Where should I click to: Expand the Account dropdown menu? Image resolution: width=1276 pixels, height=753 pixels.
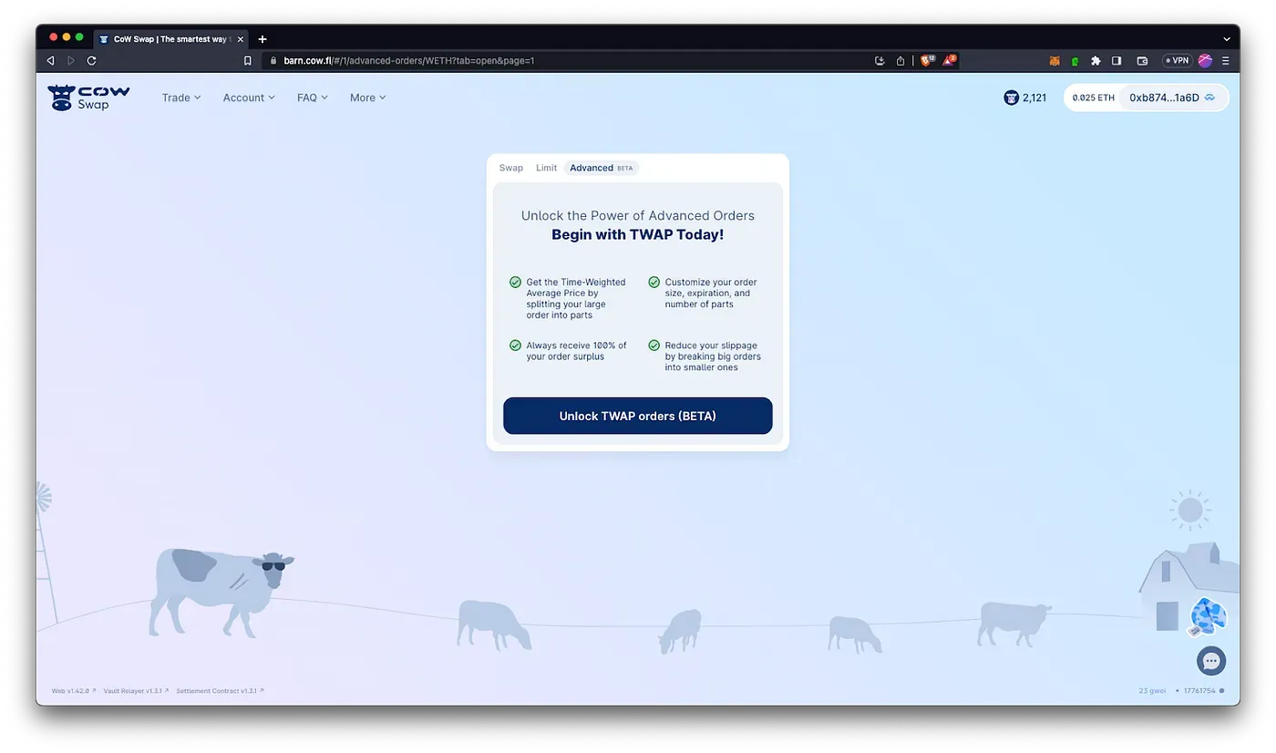point(249,98)
